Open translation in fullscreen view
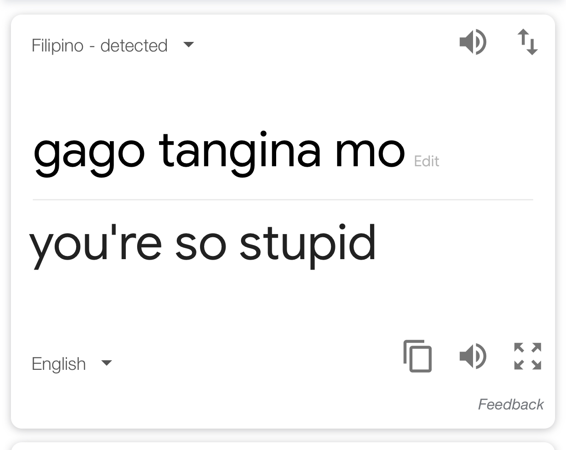The height and width of the screenshot is (450, 566). pyautogui.click(x=528, y=356)
